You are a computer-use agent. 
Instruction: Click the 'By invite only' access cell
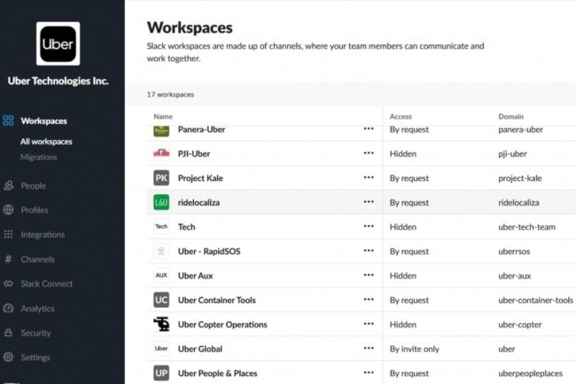(x=415, y=349)
